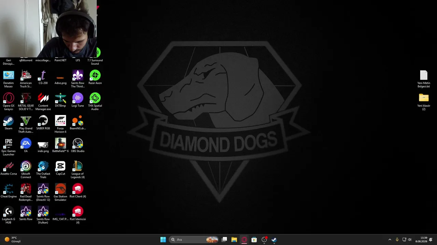Select the CG-200 desktop shortcut

coord(43,77)
